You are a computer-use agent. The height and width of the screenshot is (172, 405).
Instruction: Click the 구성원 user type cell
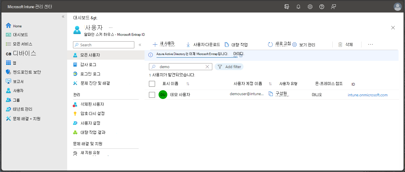[x=282, y=93]
